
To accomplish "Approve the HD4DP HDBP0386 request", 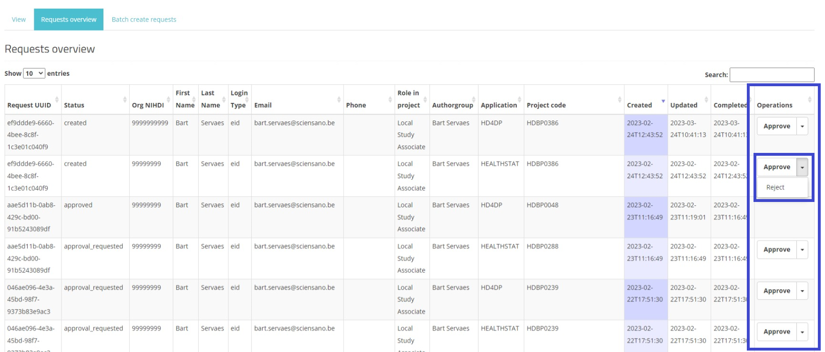I will pos(776,126).
